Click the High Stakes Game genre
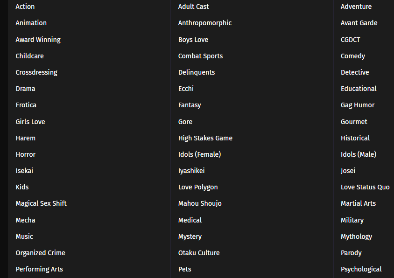 click(205, 138)
